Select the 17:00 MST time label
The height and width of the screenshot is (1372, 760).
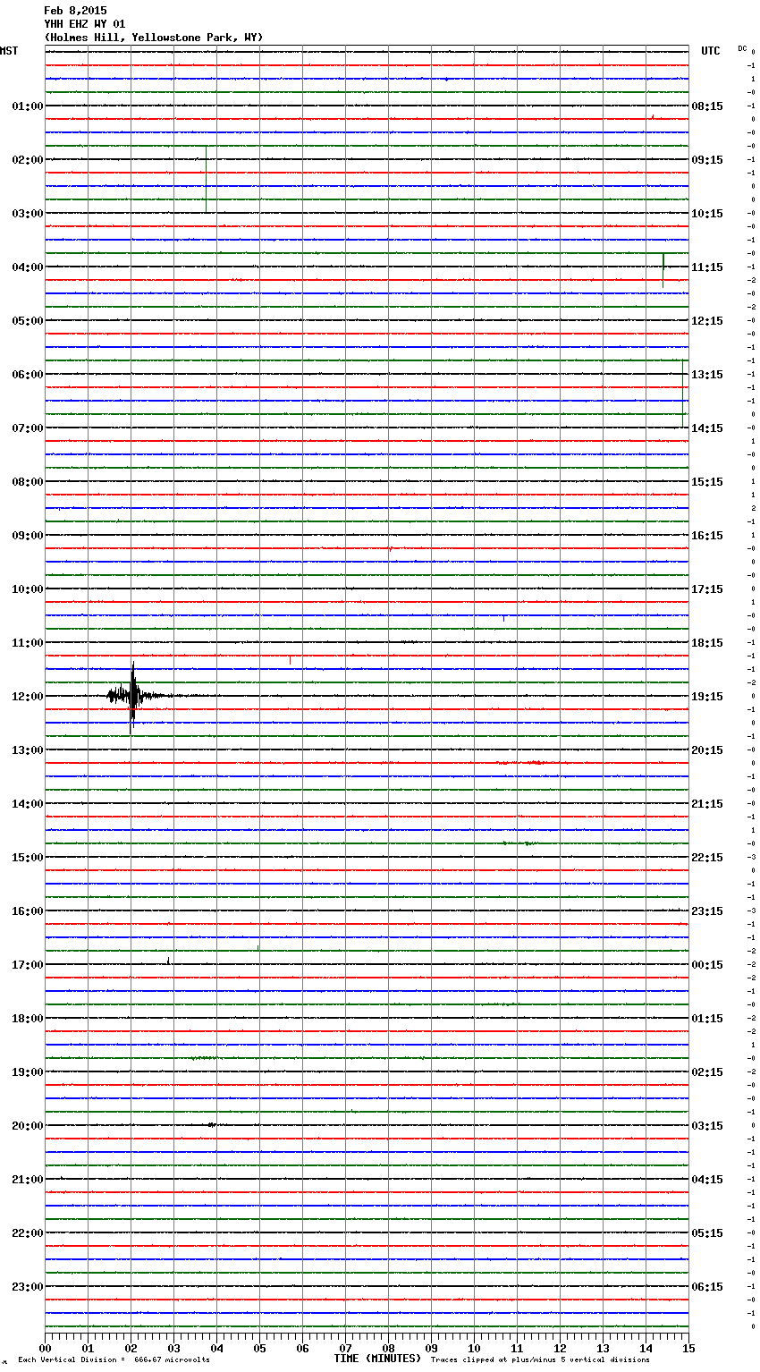(28, 965)
